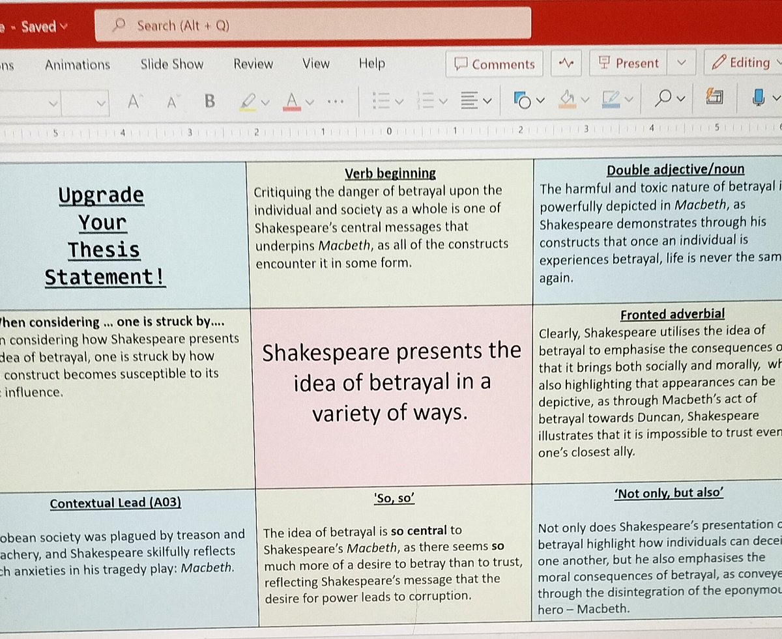Click the 'Verb beginning' heading
The height and width of the screenshot is (639, 782).
click(x=390, y=173)
